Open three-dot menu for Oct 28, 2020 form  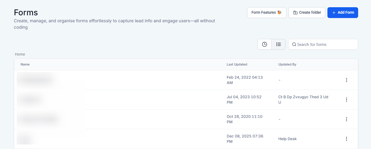[347, 119]
